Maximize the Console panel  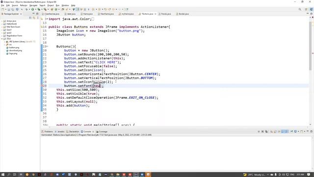312,131
